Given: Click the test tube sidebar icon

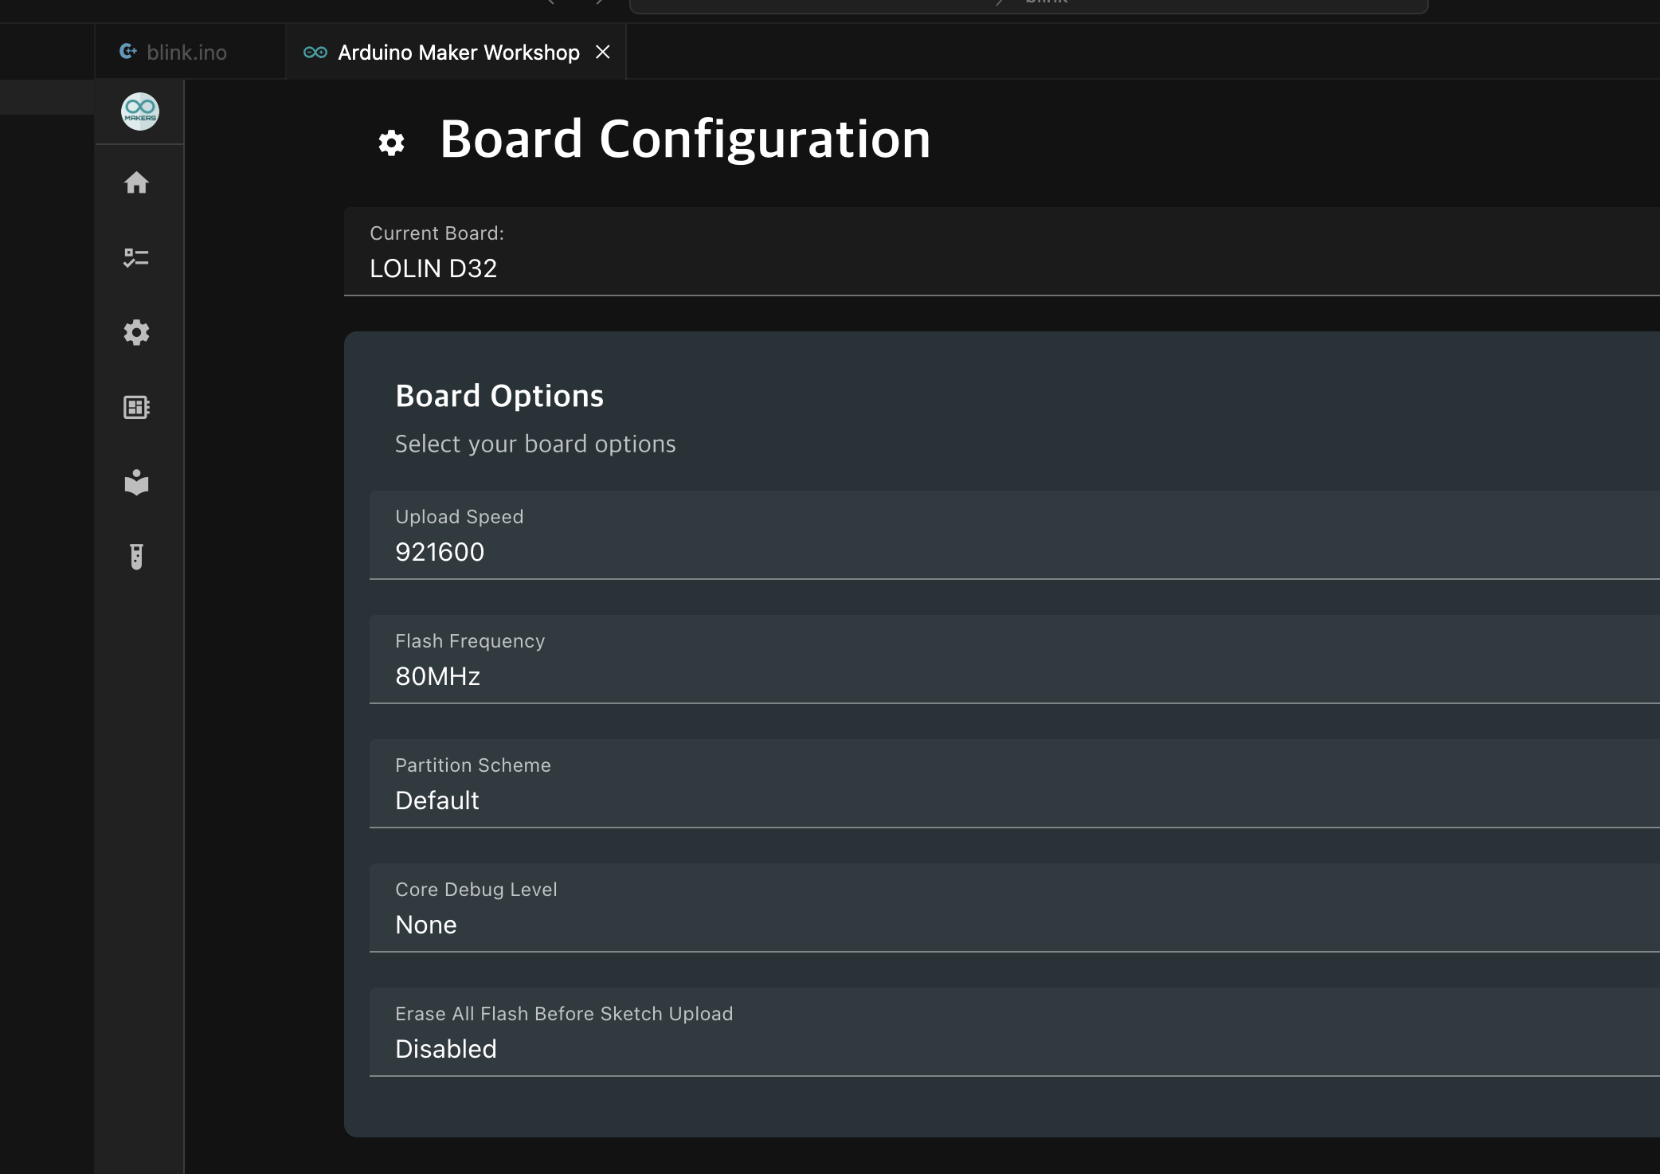Looking at the screenshot, I should tap(137, 557).
